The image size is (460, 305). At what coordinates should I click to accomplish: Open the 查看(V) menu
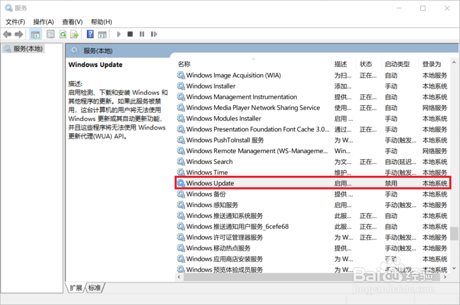coord(72,22)
